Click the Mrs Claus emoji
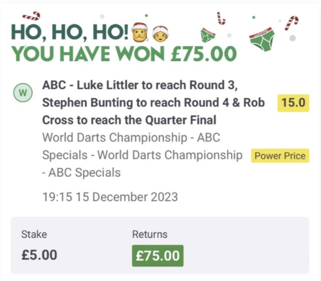This screenshot has width=321, height=281. (x=160, y=33)
